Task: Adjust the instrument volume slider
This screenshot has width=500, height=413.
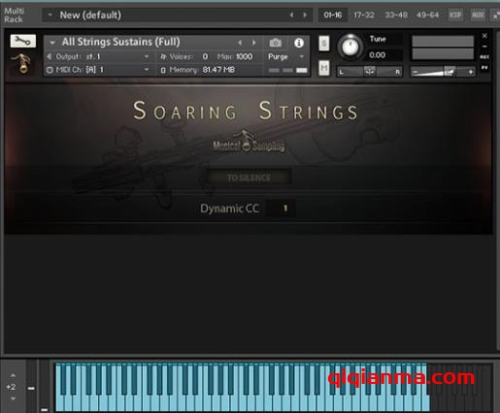Action: coord(443,72)
